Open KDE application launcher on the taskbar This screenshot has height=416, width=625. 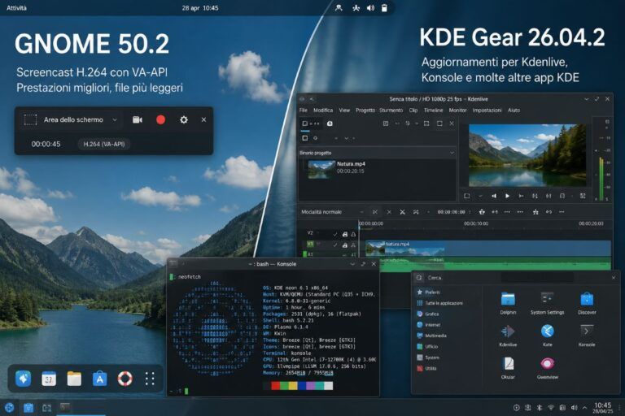(9, 407)
